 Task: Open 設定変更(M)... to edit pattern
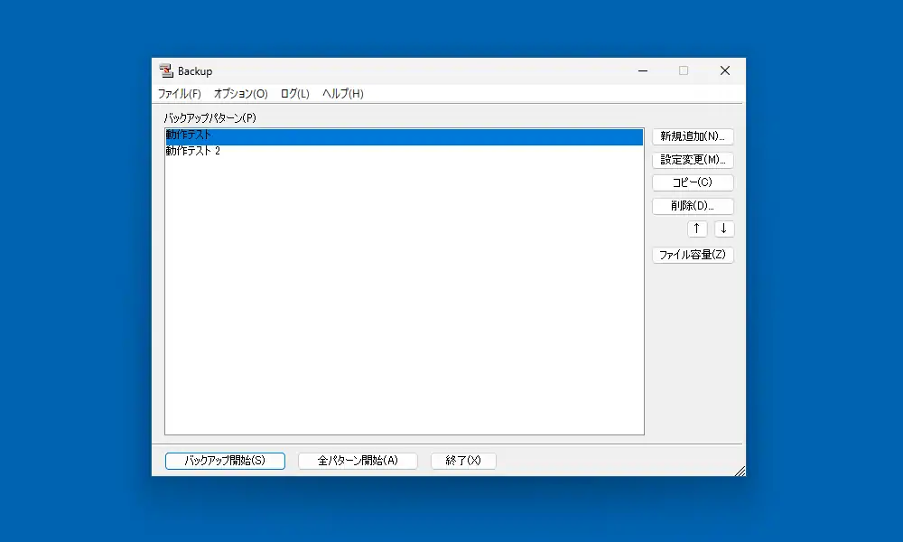(x=693, y=160)
